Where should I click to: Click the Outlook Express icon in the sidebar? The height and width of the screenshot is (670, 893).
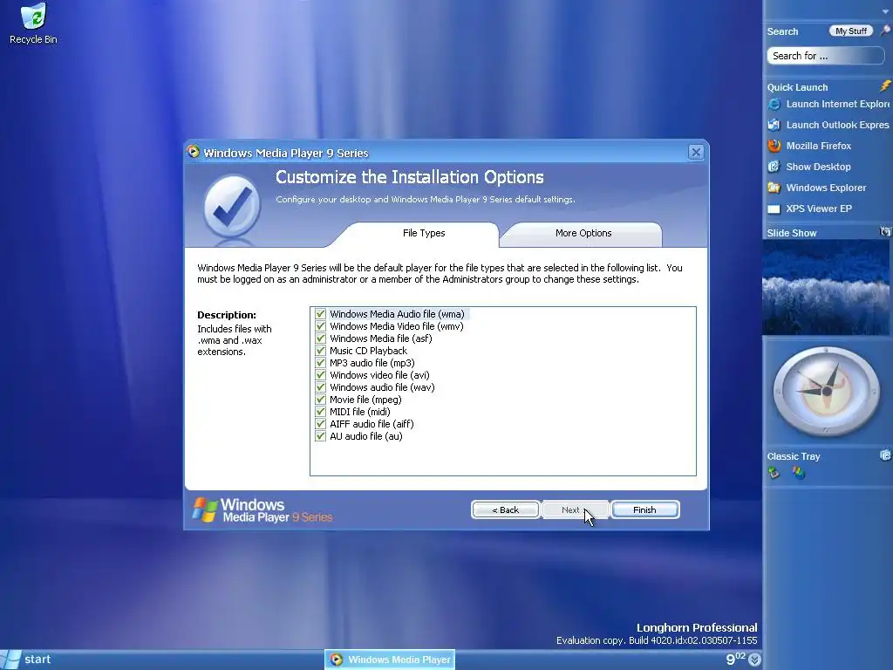[774, 125]
